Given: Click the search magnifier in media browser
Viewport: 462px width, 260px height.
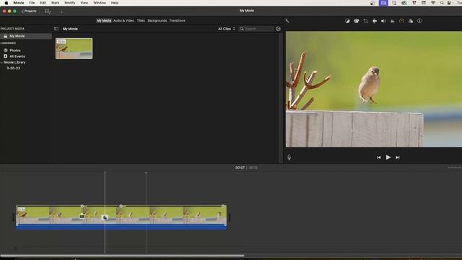Looking at the screenshot, I should point(242,29).
